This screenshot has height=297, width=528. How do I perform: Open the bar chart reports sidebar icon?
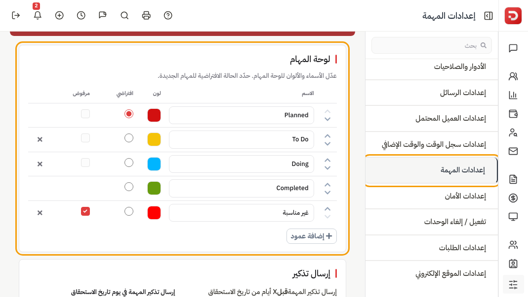pyautogui.click(x=513, y=95)
